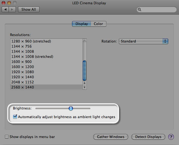Click the magnifying glass search icon
This screenshot has width=179, height=145.
(139, 9)
